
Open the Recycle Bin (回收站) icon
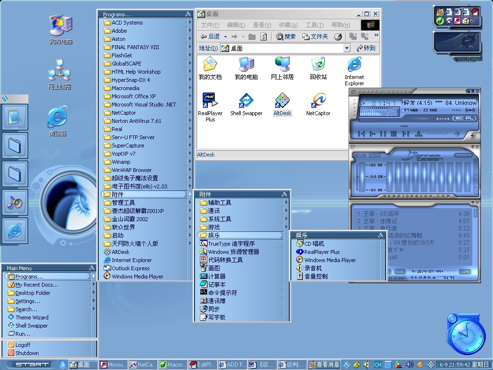pyautogui.click(x=318, y=64)
